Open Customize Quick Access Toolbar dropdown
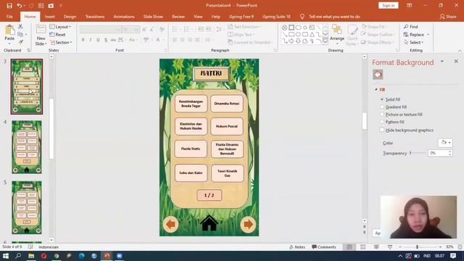 [x=61, y=6]
